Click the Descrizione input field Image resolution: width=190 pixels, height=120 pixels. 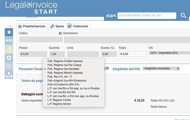tap(127, 40)
